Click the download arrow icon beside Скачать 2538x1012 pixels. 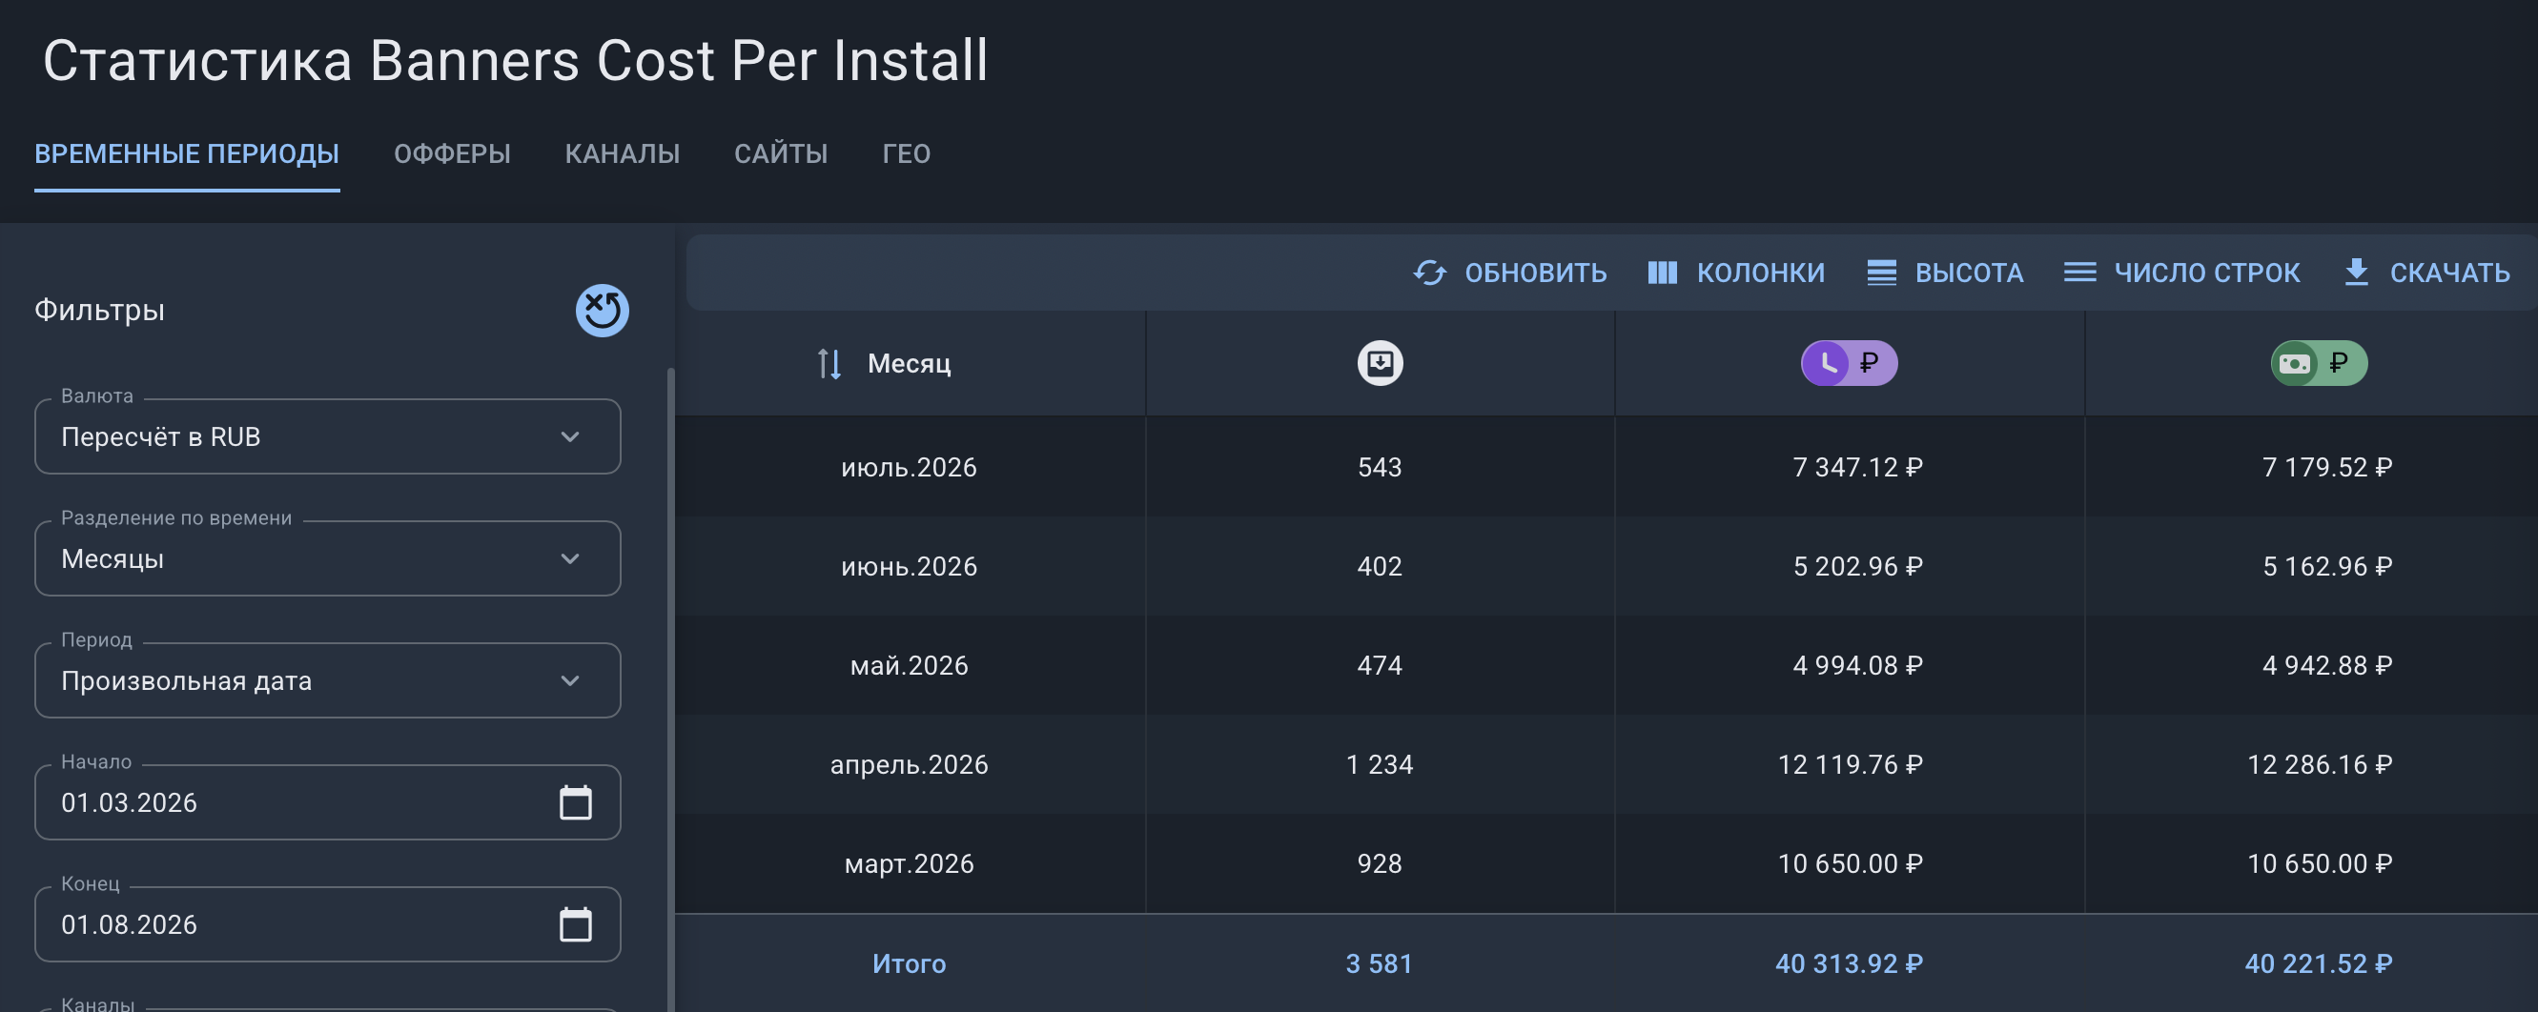click(x=2356, y=273)
